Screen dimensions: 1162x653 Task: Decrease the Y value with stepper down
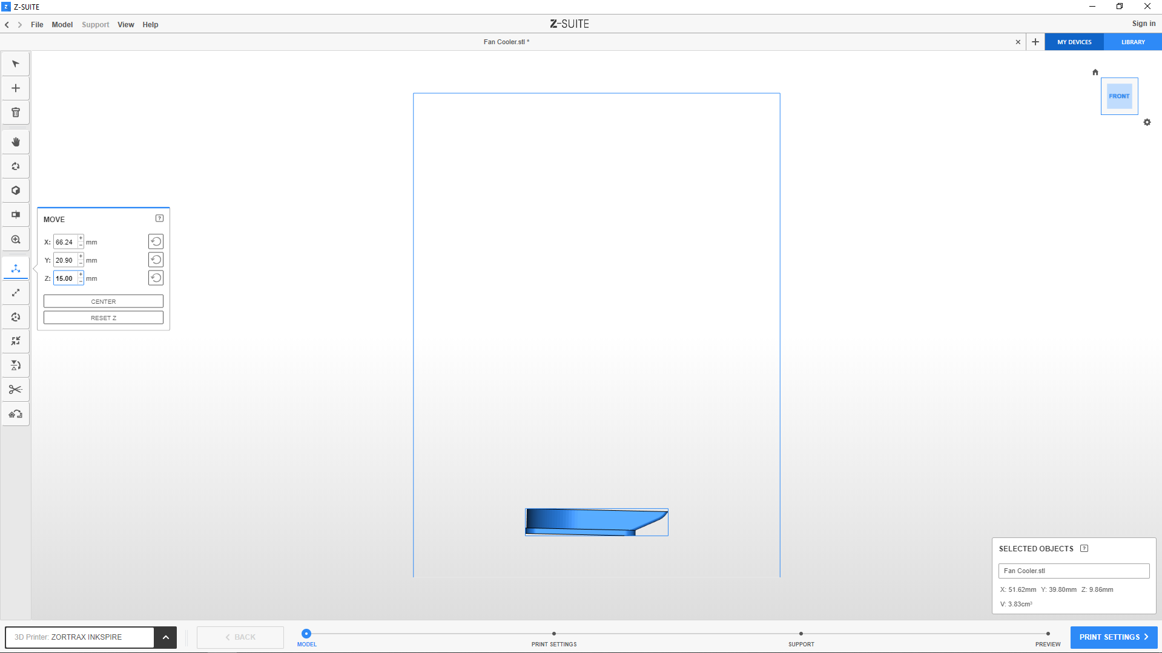click(x=81, y=263)
